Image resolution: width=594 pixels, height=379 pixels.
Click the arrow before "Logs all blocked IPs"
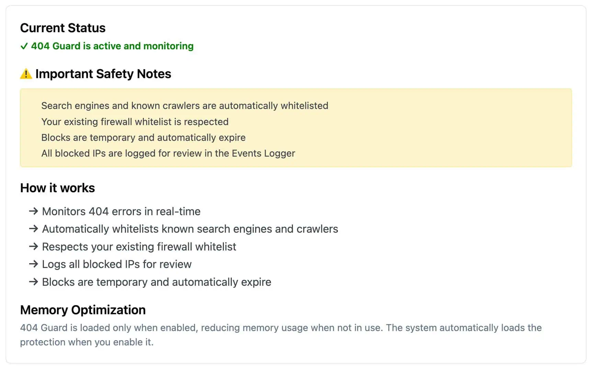tap(33, 264)
